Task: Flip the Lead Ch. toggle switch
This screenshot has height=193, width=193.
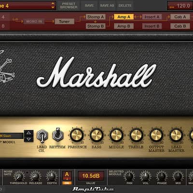Action: (42, 136)
